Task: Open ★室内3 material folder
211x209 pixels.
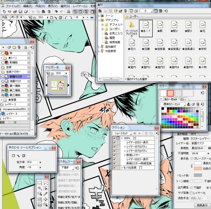Action: tap(160, 63)
